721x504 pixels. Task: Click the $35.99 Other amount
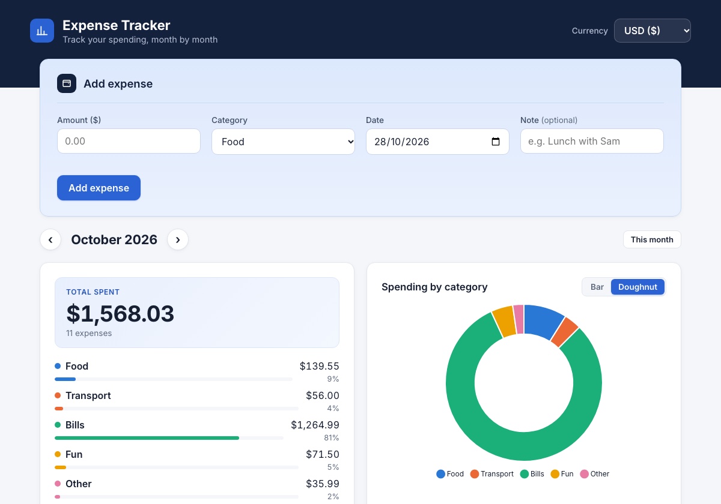coord(323,484)
